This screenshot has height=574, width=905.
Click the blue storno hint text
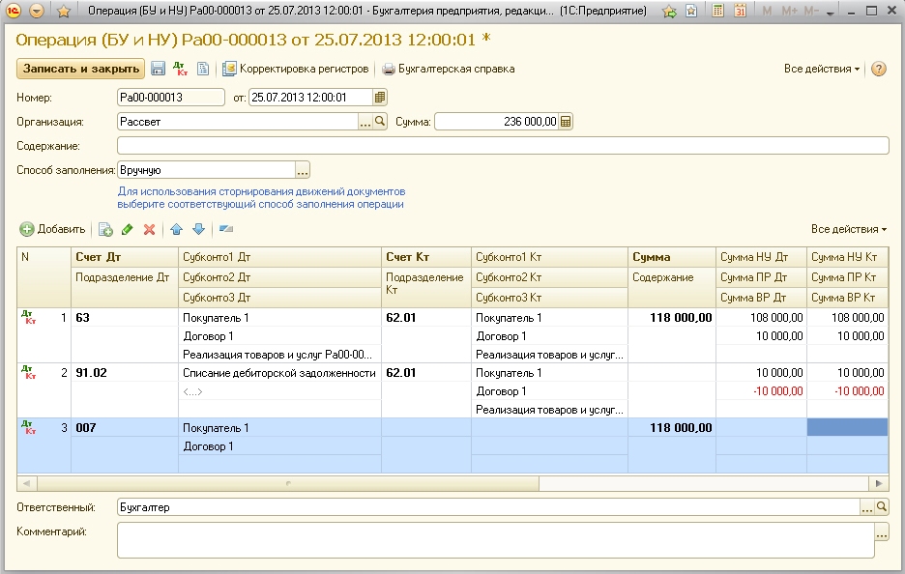coord(261,198)
